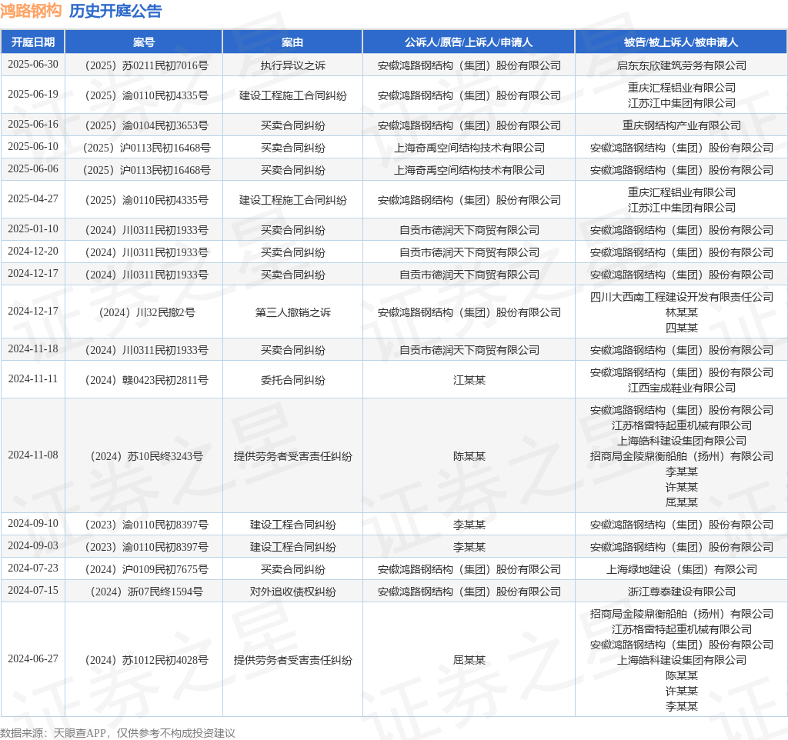Click the 对外追收债权纠纷 cause cell
Screen dimensions: 788x740
pyautogui.click(x=293, y=592)
